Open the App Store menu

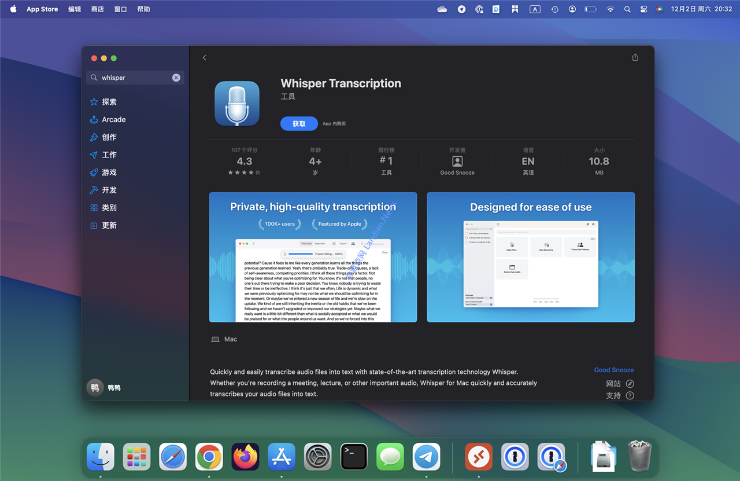coord(42,9)
